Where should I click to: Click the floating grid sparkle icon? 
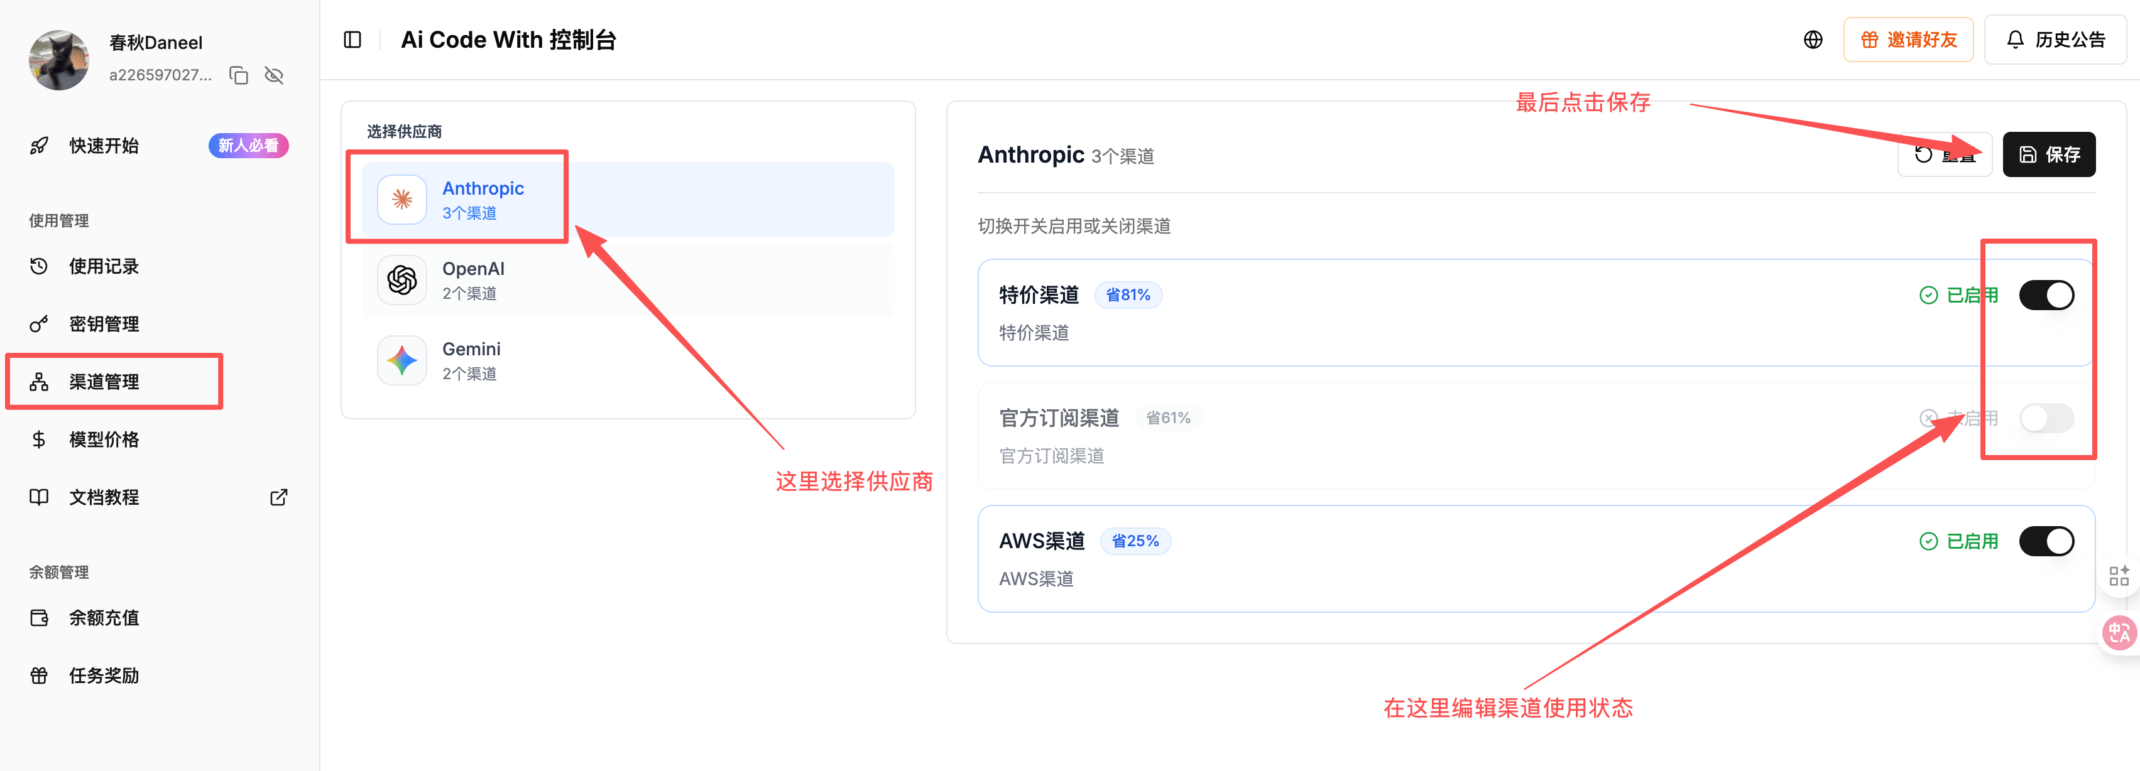2119,575
